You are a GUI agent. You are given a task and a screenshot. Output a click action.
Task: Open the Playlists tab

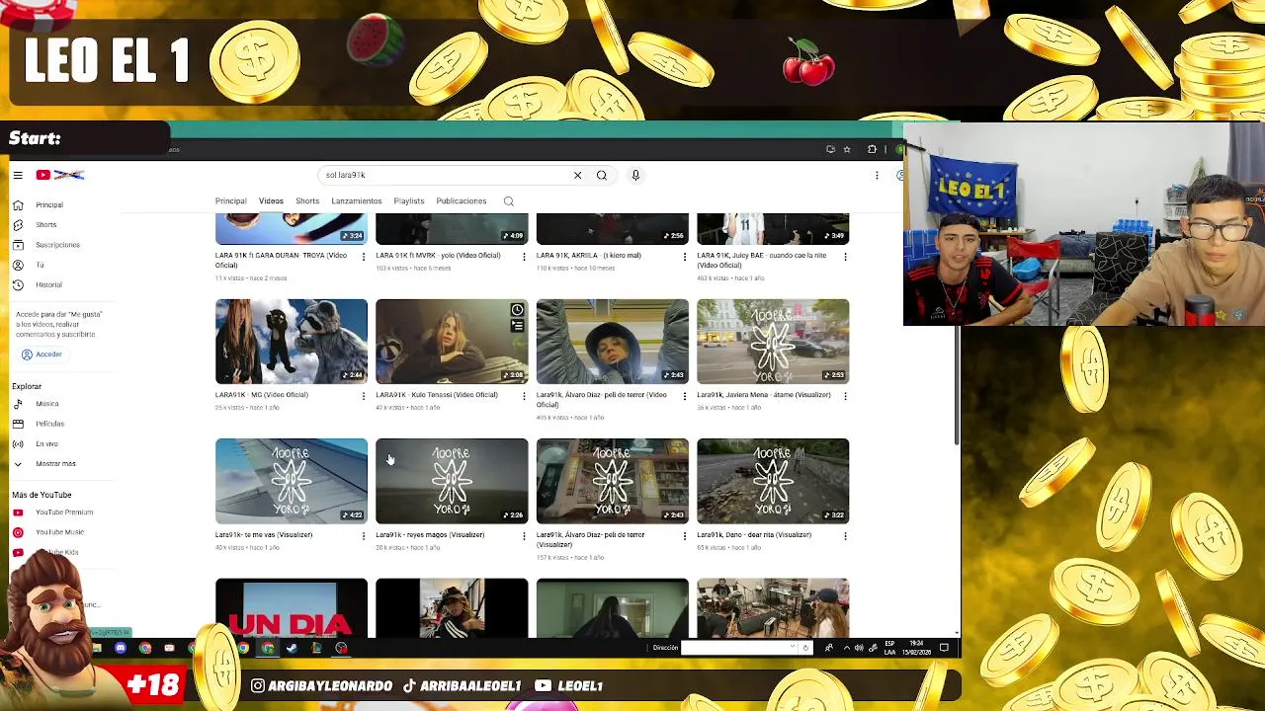(x=409, y=201)
